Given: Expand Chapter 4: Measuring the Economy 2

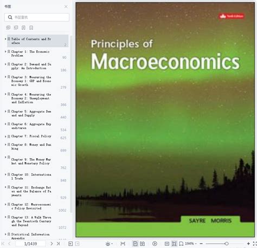Looking at the screenshot, I should [5, 94].
